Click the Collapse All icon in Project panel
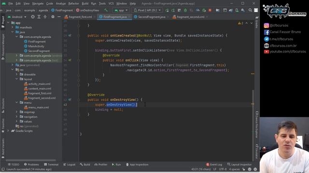 click(45, 17)
